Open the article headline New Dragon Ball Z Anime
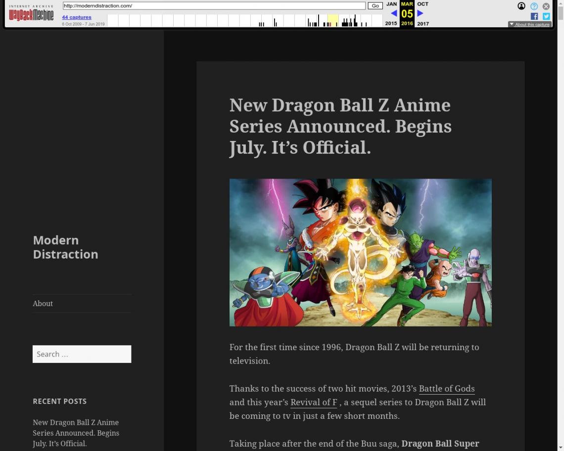The image size is (564, 451). (340, 127)
